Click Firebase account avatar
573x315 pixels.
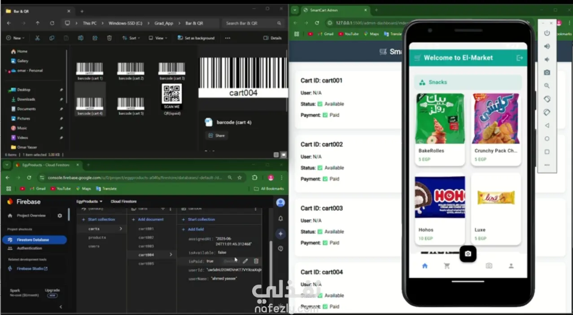tap(280, 202)
